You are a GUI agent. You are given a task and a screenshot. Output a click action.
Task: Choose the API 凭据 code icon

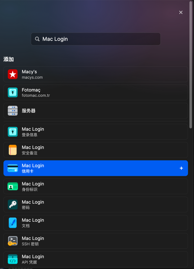(x=13, y=259)
